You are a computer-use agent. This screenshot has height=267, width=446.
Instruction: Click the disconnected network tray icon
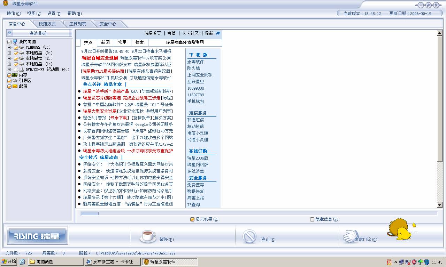pyautogui.click(x=408, y=262)
